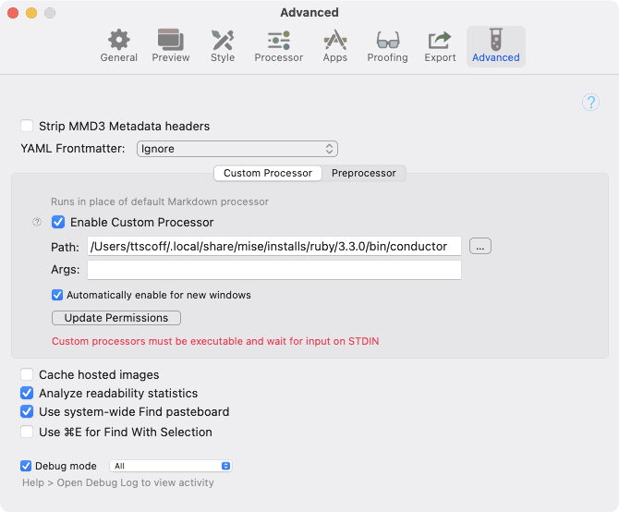Minimize the Advanced preferences window
This screenshot has width=619, height=512.
pyautogui.click(x=31, y=13)
